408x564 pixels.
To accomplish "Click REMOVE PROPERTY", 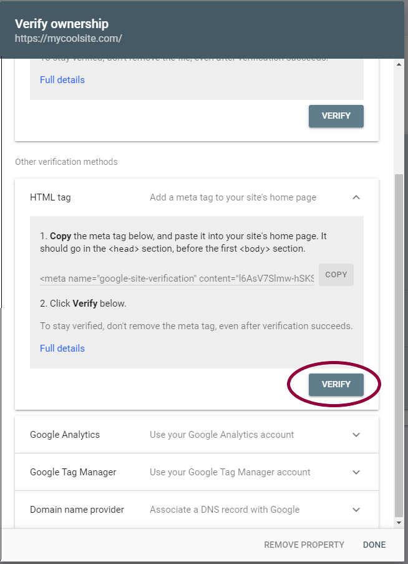I will tap(304, 545).
